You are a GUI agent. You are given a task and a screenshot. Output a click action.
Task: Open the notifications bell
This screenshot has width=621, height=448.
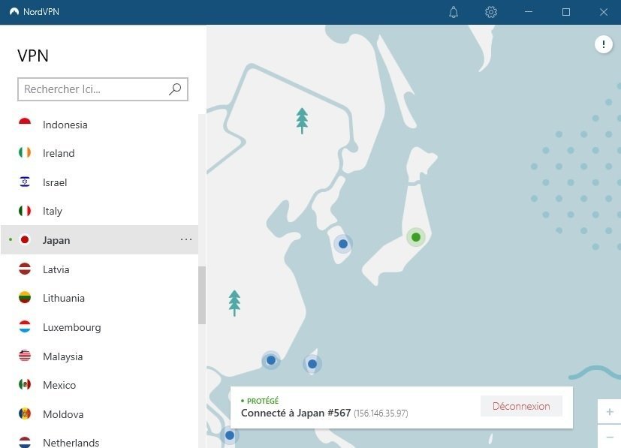click(454, 12)
